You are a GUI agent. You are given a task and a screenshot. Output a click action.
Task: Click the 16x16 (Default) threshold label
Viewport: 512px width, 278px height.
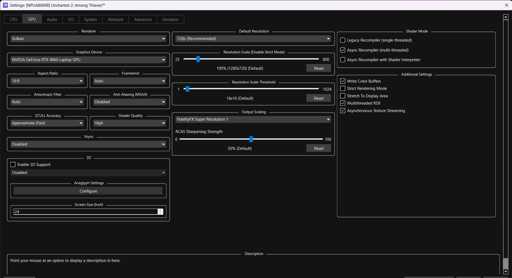click(240, 99)
